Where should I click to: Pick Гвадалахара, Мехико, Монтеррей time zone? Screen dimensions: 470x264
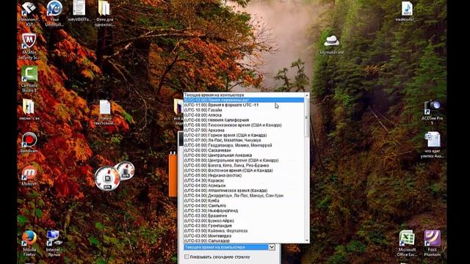click(x=244, y=145)
